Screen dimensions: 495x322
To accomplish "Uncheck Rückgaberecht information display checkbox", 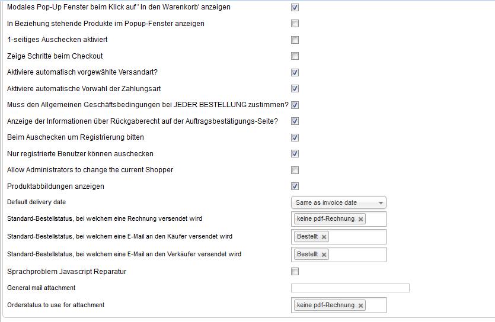I will [x=295, y=121].
